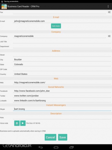Viewport: 112px width, 150px height.
Task: Tap the "Instant Messengers" section header
Action: 56,105
